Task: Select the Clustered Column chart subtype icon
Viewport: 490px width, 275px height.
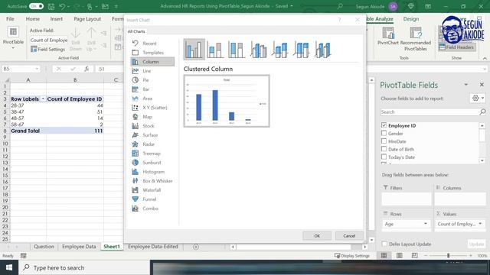Action: tap(194, 49)
